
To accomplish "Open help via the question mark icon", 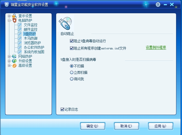I will [x=158, y=5].
